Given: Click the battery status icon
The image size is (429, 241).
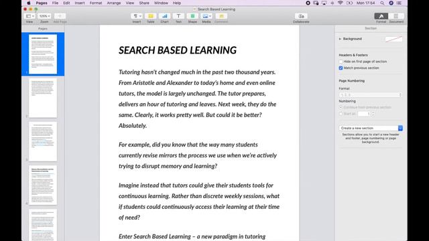Looking at the screenshot, I should pos(349,3).
